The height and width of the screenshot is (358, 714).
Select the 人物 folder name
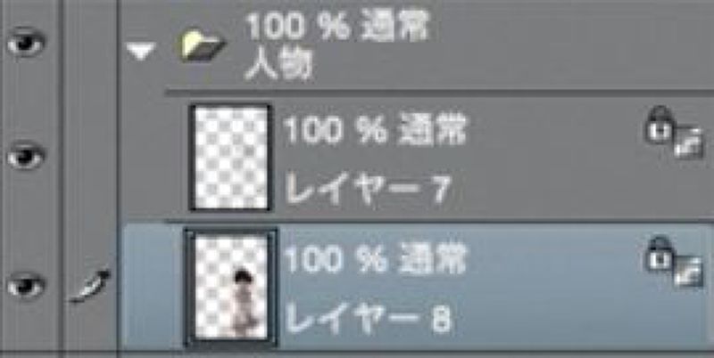click(x=278, y=67)
